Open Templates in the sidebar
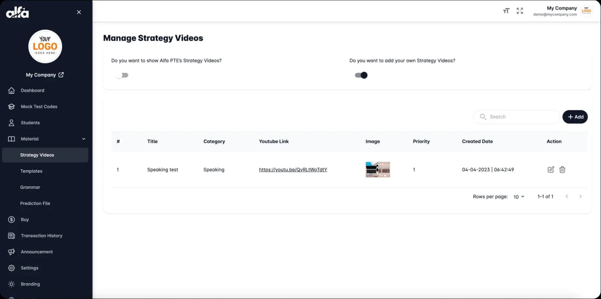 (31, 171)
